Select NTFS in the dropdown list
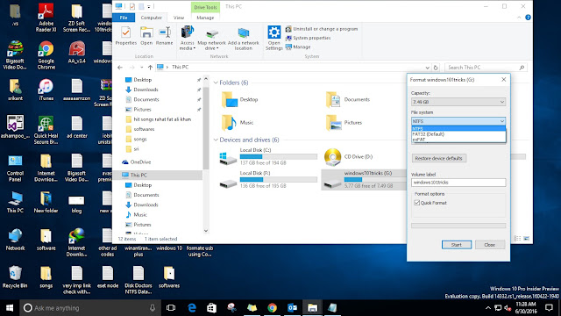 click(458, 129)
